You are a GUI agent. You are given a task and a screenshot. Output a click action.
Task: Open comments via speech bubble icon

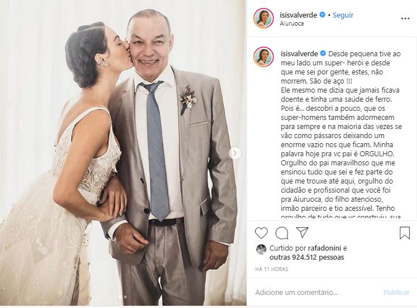point(282,233)
